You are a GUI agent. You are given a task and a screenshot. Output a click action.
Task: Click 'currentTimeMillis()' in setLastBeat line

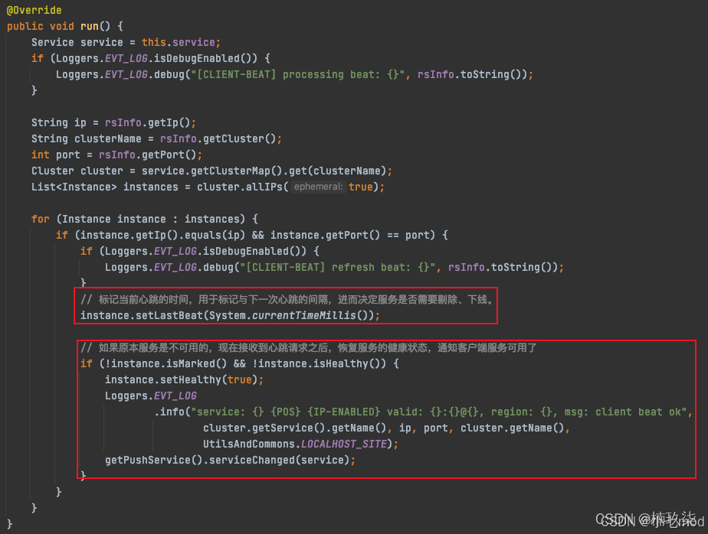click(310, 316)
